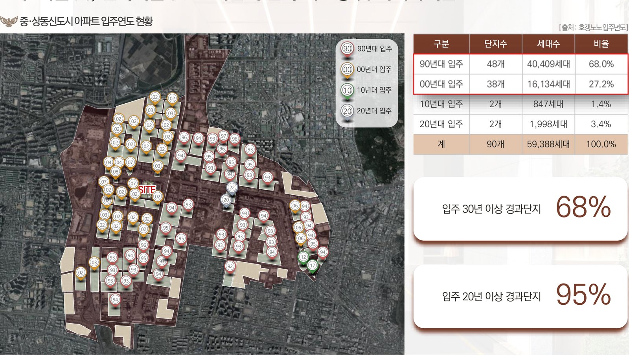Click the 48개 cell
Image resolution: width=629 pixels, height=355 pixels.
(x=495, y=64)
